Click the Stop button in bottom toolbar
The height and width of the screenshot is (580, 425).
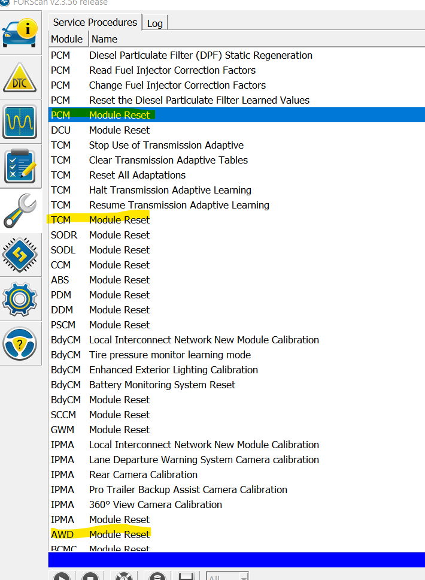[90, 576]
